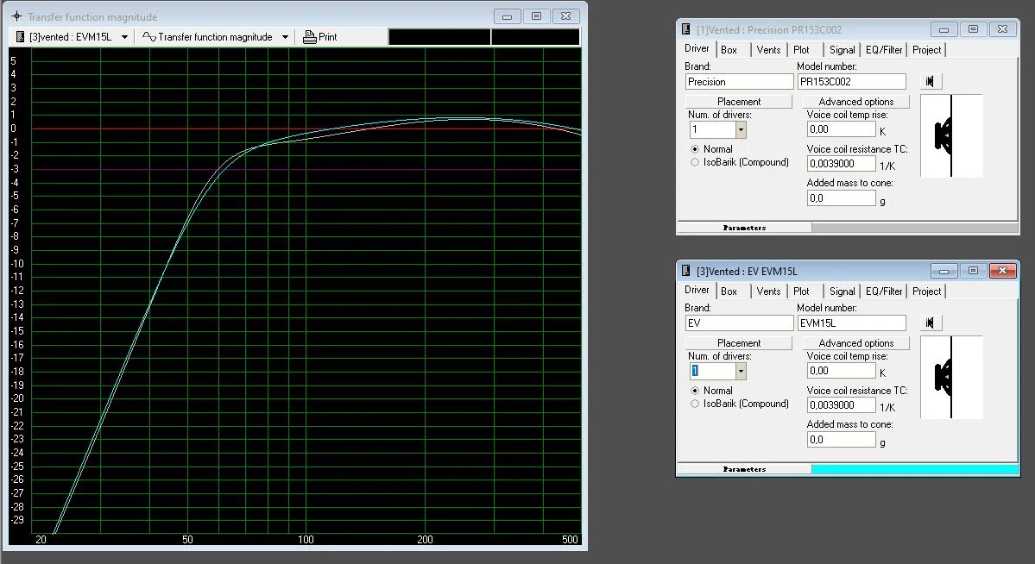
Task: Click the Added mass to cone input field for Precision
Action: [x=841, y=197]
